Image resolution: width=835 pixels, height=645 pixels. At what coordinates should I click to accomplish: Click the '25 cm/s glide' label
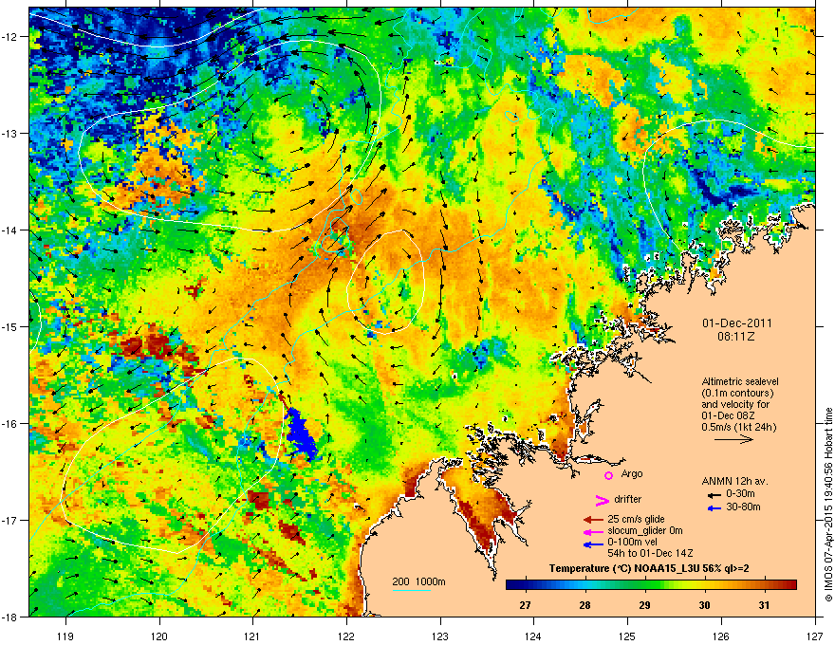[x=636, y=519]
